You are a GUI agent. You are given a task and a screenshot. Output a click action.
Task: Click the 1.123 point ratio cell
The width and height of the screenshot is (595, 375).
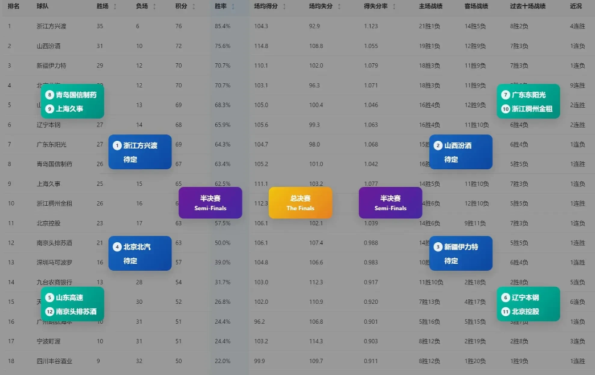click(x=371, y=26)
